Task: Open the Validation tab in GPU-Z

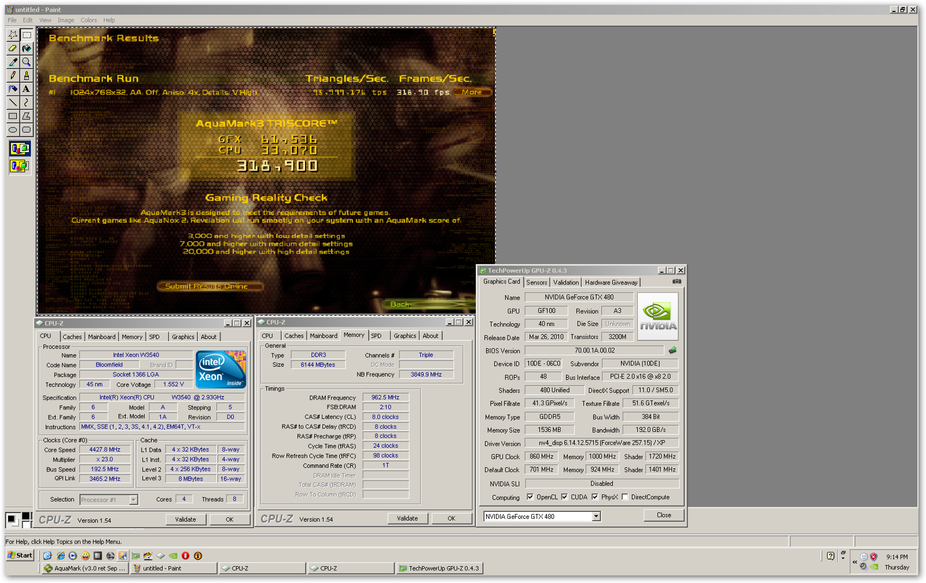Action: click(x=565, y=282)
